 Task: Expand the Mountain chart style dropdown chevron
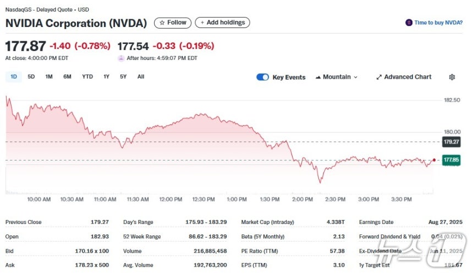coord(356,77)
